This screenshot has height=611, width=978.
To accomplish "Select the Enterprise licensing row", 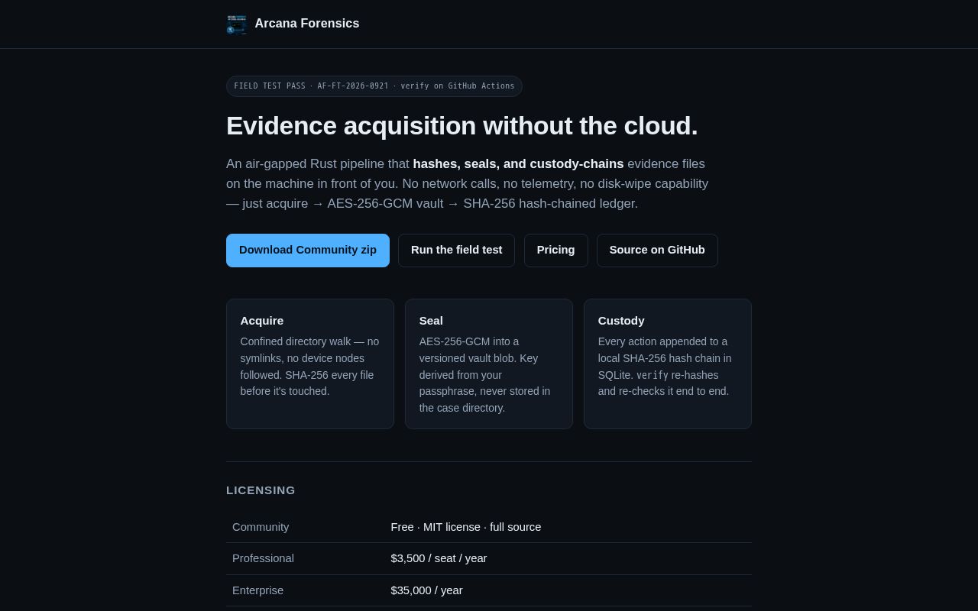I will pyautogui.click(x=489, y=590).
